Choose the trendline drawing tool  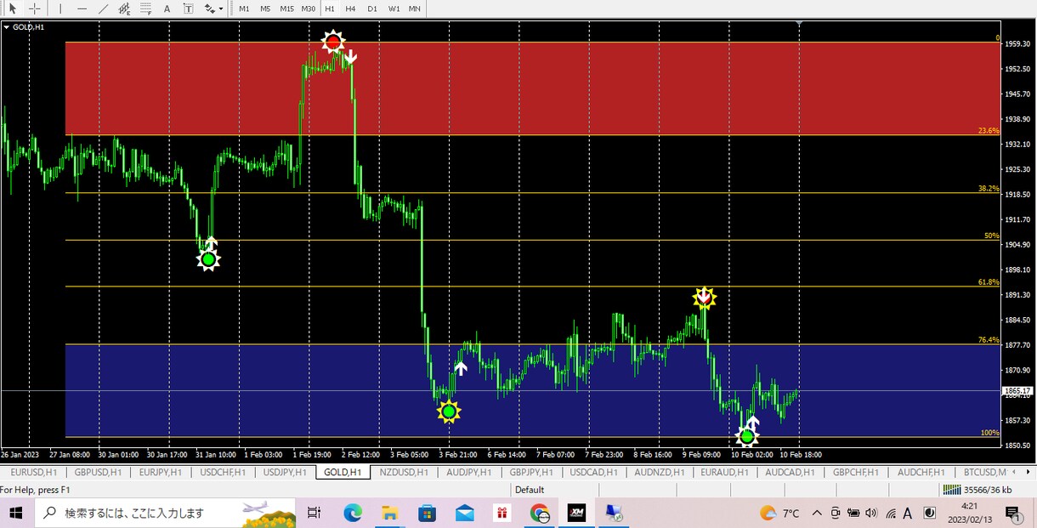click(103, 9)
